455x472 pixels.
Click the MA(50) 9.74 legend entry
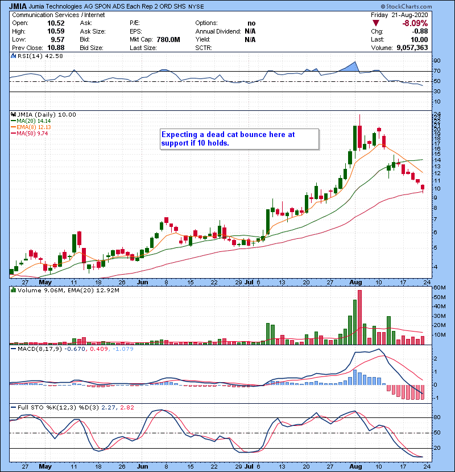29,133
